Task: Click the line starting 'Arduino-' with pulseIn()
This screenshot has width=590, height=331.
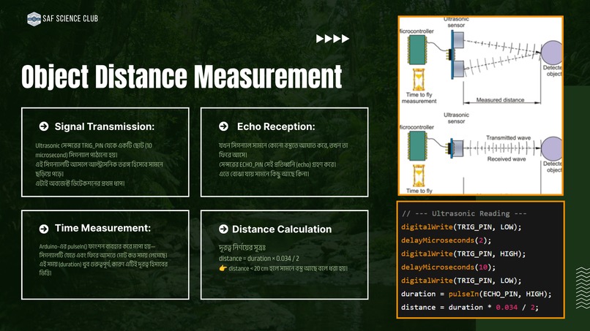Action: 97,246
